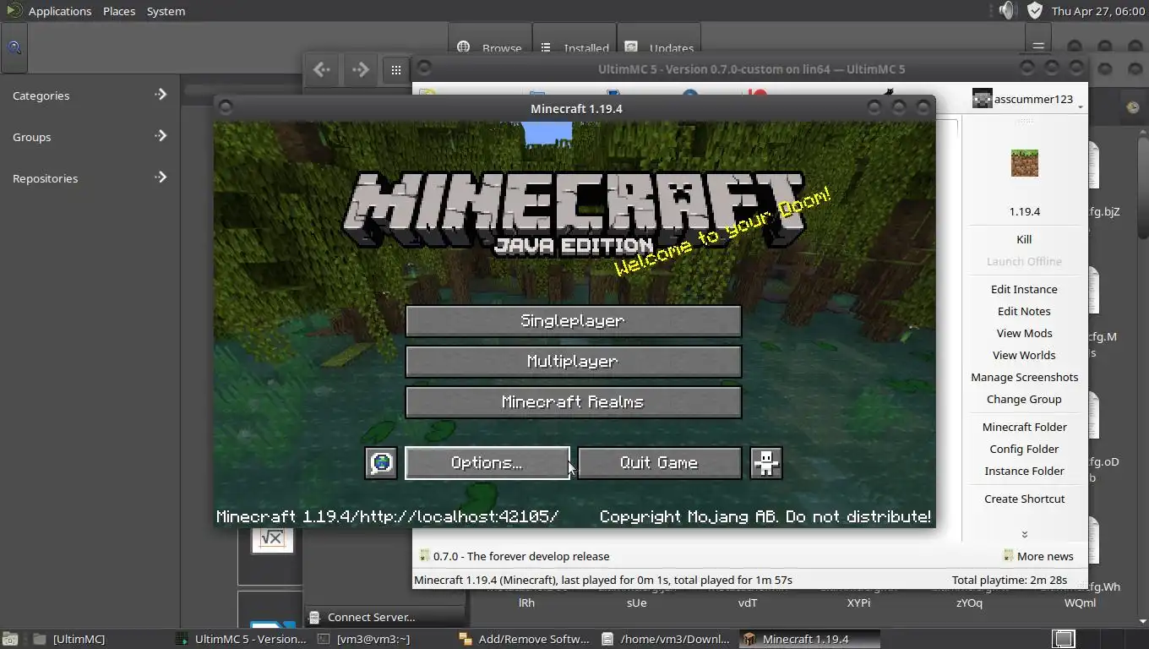Screen dimensions: 1149x649
Task: Open language settings globe icon
Action: tap(381, 463)
